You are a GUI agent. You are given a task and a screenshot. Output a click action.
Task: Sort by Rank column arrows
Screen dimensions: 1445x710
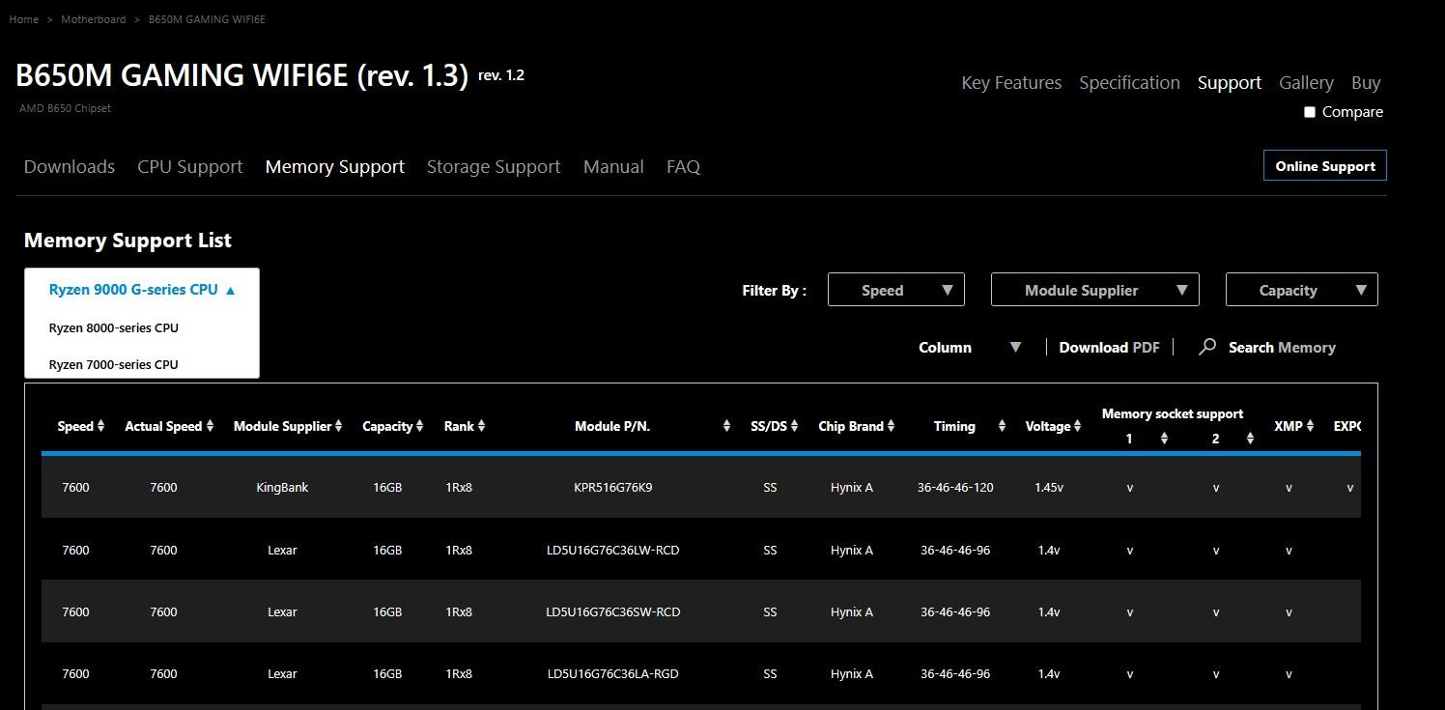(x=481, y=426)
